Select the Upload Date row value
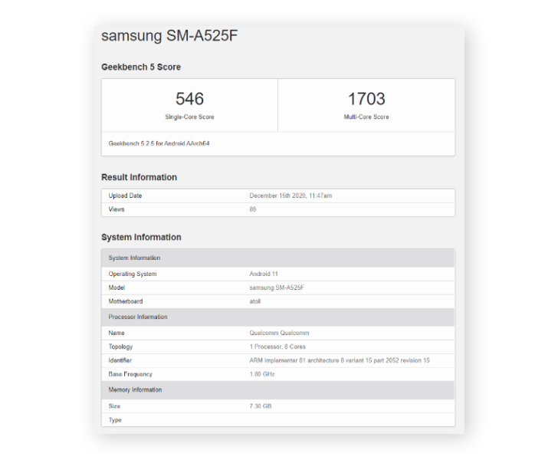 pos(290,196)
